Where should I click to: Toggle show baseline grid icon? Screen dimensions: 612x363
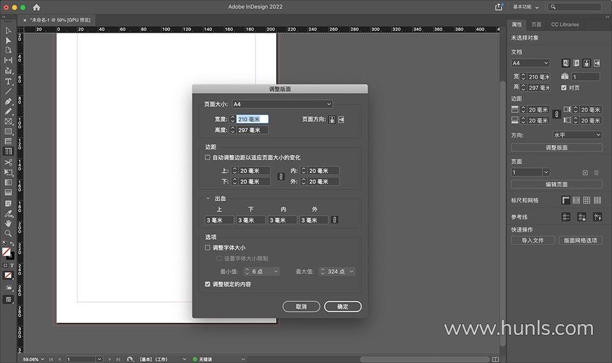point(576,200)
